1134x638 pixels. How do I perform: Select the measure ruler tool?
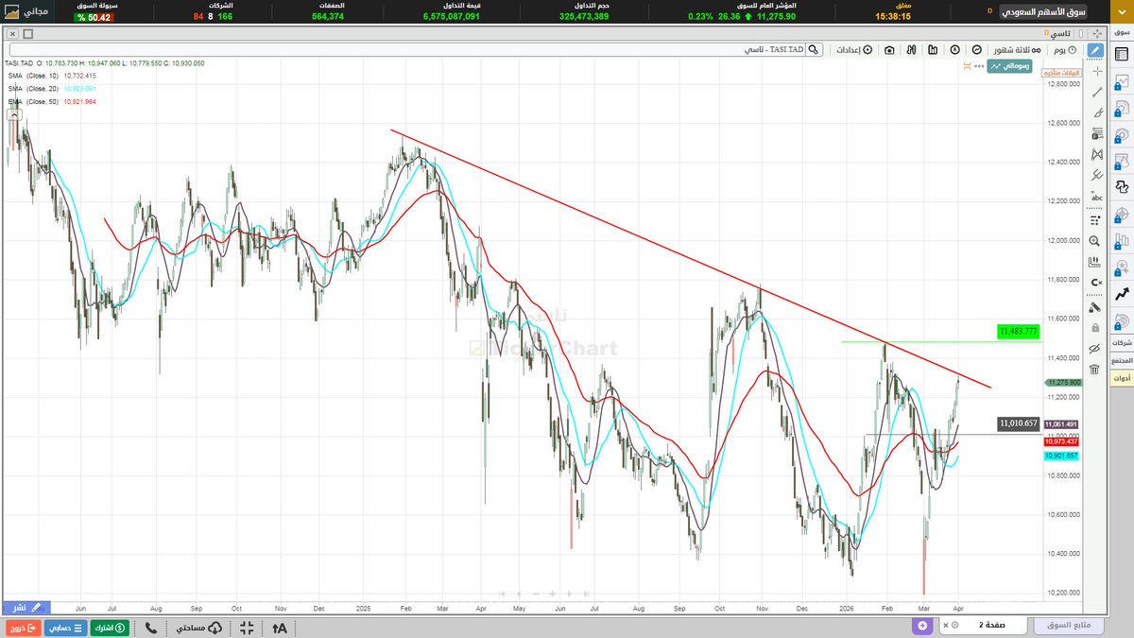click(1096, 263)
